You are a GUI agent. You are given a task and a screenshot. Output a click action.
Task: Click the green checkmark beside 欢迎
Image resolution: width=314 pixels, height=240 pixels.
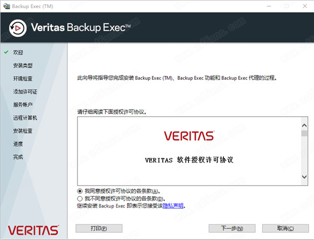6,52
